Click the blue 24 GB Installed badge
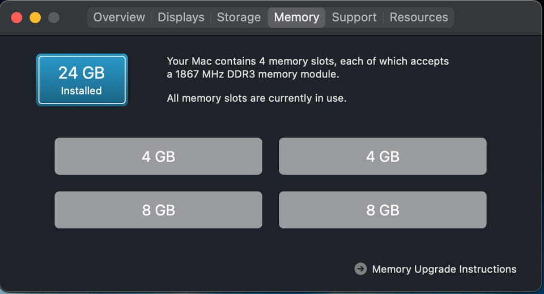The width and height of the screenshot is (544, 294). 82,80
